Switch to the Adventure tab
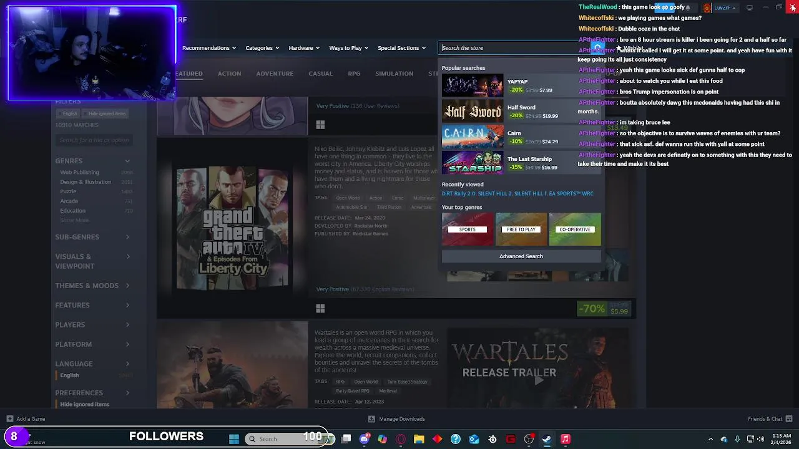 point(275,74)
